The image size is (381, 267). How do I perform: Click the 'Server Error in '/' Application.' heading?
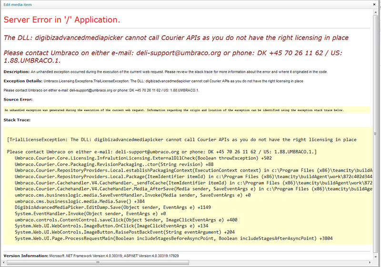(62, 19)
